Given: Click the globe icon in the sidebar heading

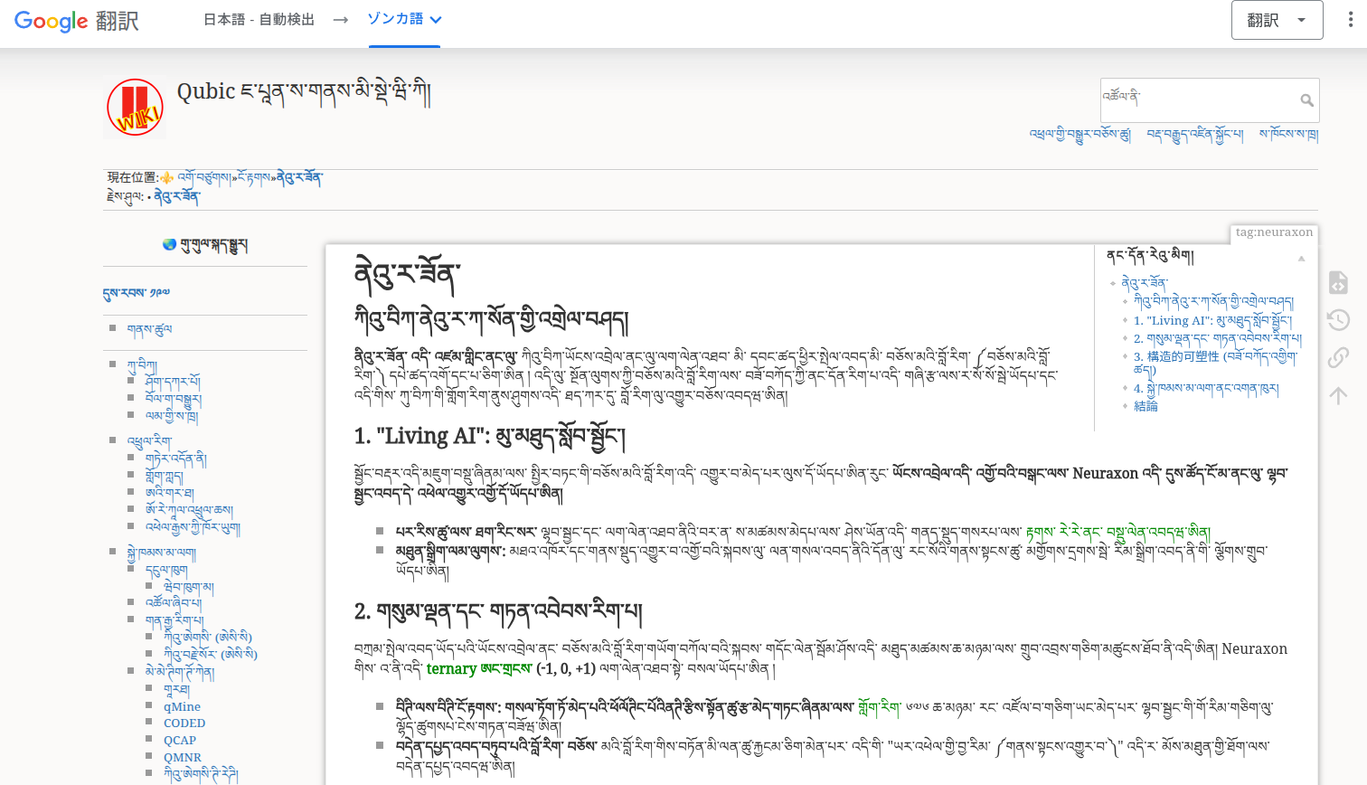Looking at the screenshot, I should pyautogui.click(x=169, y=244).
